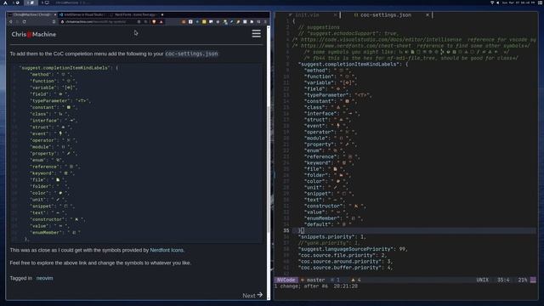
Task: Click the volume speaker icon in system tray
Action: pos(497,3)
